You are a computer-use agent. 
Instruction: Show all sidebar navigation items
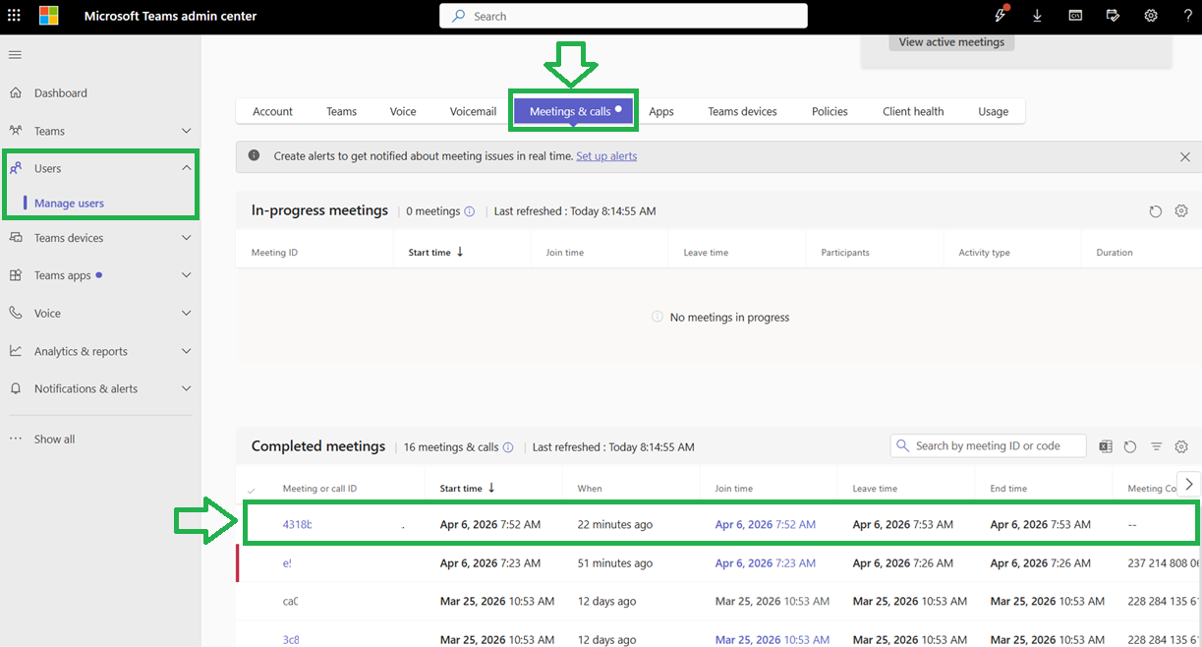pos(54,440)
